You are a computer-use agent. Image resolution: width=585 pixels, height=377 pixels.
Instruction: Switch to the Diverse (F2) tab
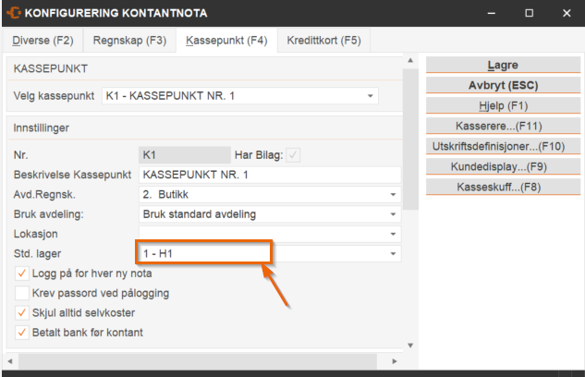coord(43,41)
